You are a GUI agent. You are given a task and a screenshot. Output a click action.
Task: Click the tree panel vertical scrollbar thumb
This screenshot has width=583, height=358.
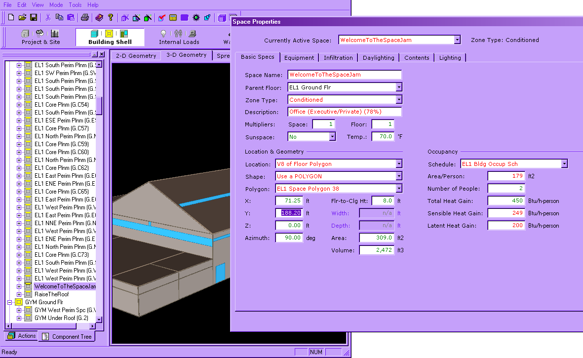[99, 105]
